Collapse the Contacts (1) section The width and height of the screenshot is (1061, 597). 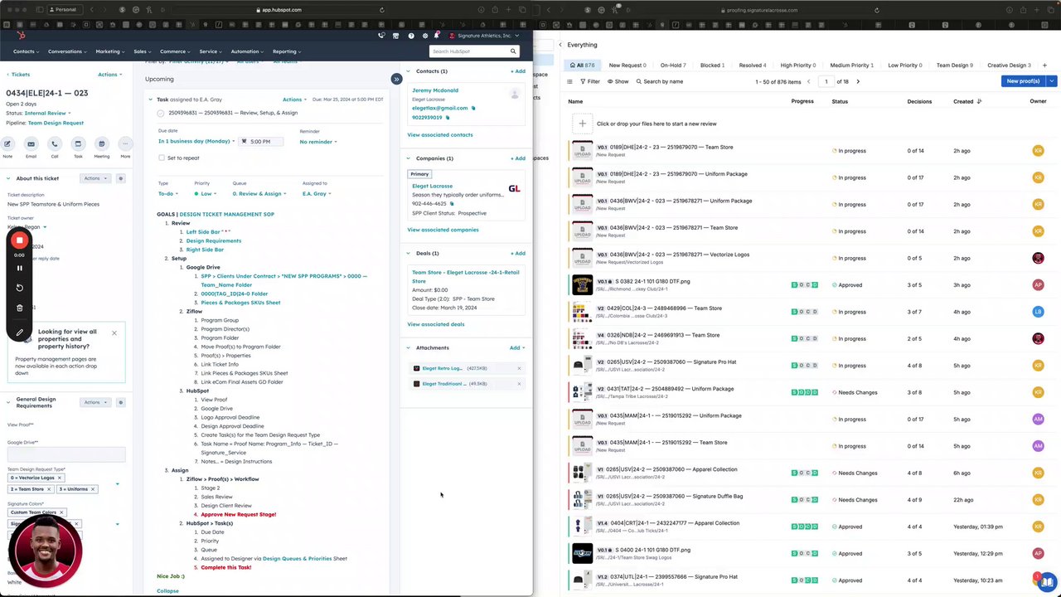click(409, 71)
